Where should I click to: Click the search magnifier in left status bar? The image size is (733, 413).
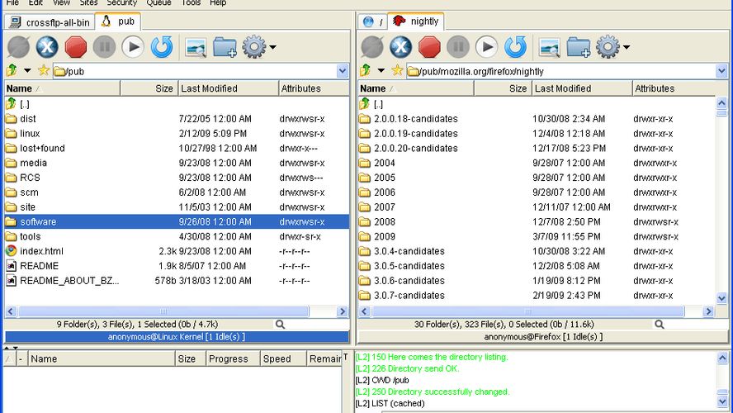point(281,325)
